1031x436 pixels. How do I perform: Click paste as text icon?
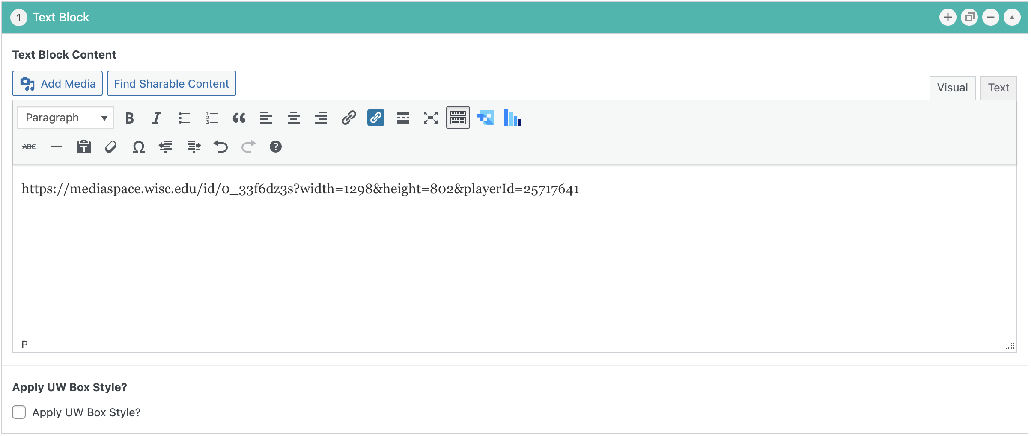click(84, 147)
